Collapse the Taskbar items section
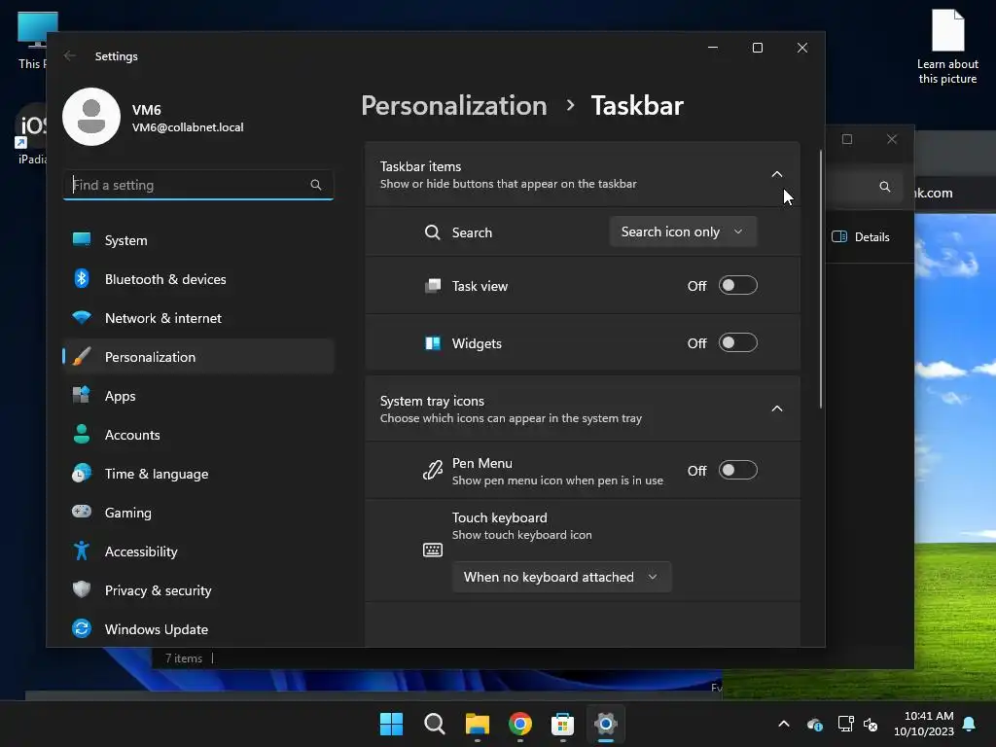This screenshot has height=747, width=996. click(x=776, y=174)
